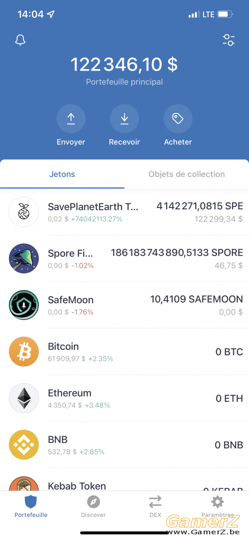Viewport: 249px width, 539px height.
Task: Tap the Recevoir download arrow icon
Action: [x=124, y=119]
